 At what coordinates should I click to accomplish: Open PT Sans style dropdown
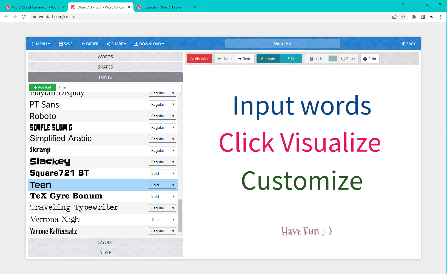163,104
